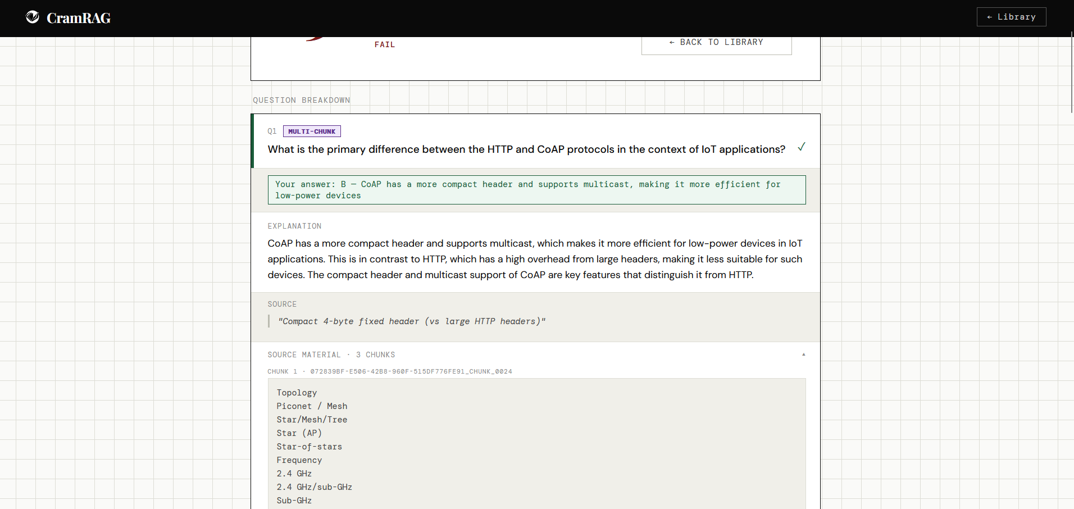Click the 'Piconet / Mesh' line
Screen dimensions: 1074x509
pos(312,406)
